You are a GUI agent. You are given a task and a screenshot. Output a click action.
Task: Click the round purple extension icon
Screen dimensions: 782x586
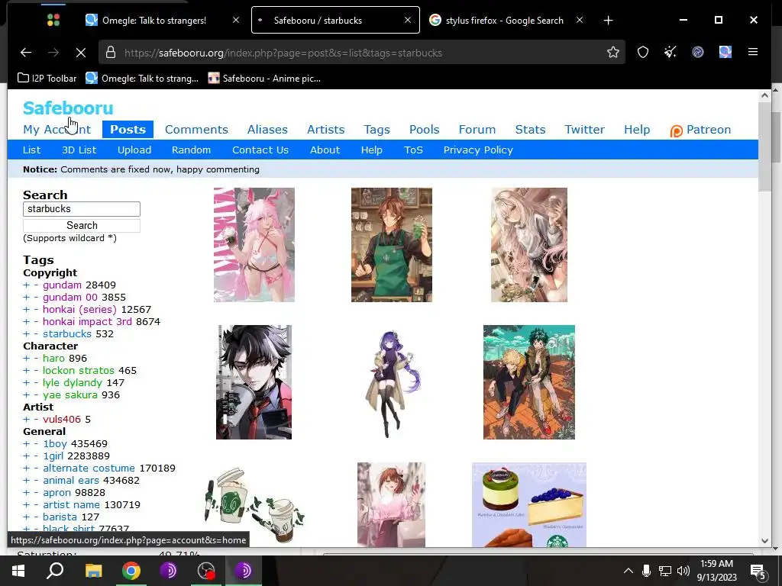coord(698,53)
